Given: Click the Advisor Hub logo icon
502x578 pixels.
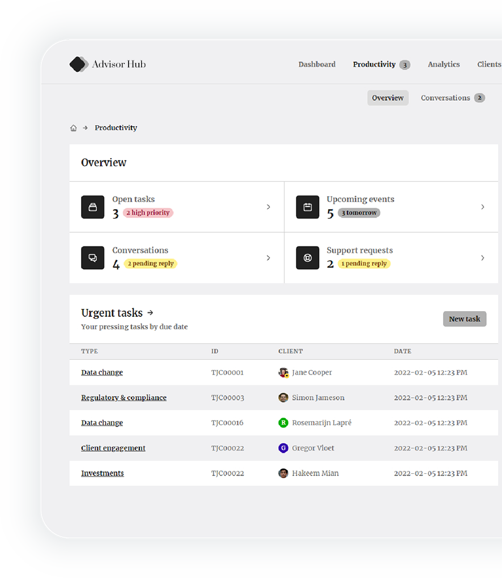Looking at the screenshot, I should (79, 64).
